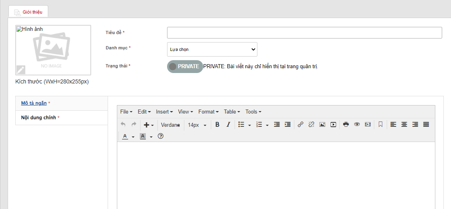Screen dimensions: 451x209
Task: Insert an anchor bookmark
Action: pos(381,124)
